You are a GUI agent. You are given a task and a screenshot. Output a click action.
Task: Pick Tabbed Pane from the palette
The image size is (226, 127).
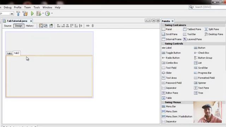192,29
